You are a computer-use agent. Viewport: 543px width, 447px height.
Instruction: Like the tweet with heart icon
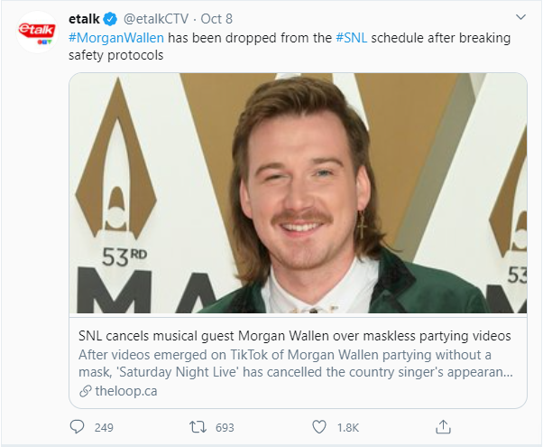click(x=318, y=426)
